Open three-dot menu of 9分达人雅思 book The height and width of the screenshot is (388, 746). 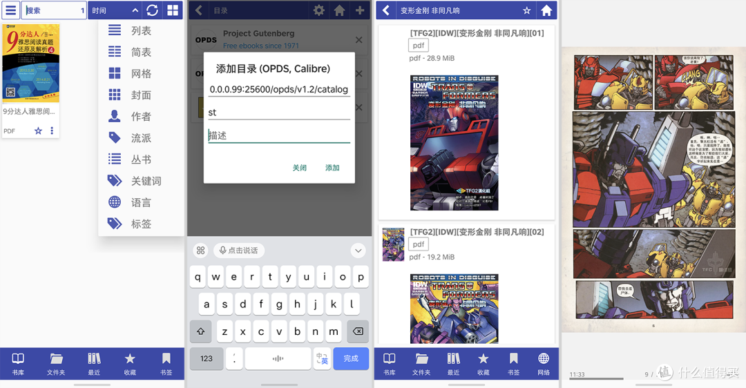pyautogui.click(x=52, y=130)
